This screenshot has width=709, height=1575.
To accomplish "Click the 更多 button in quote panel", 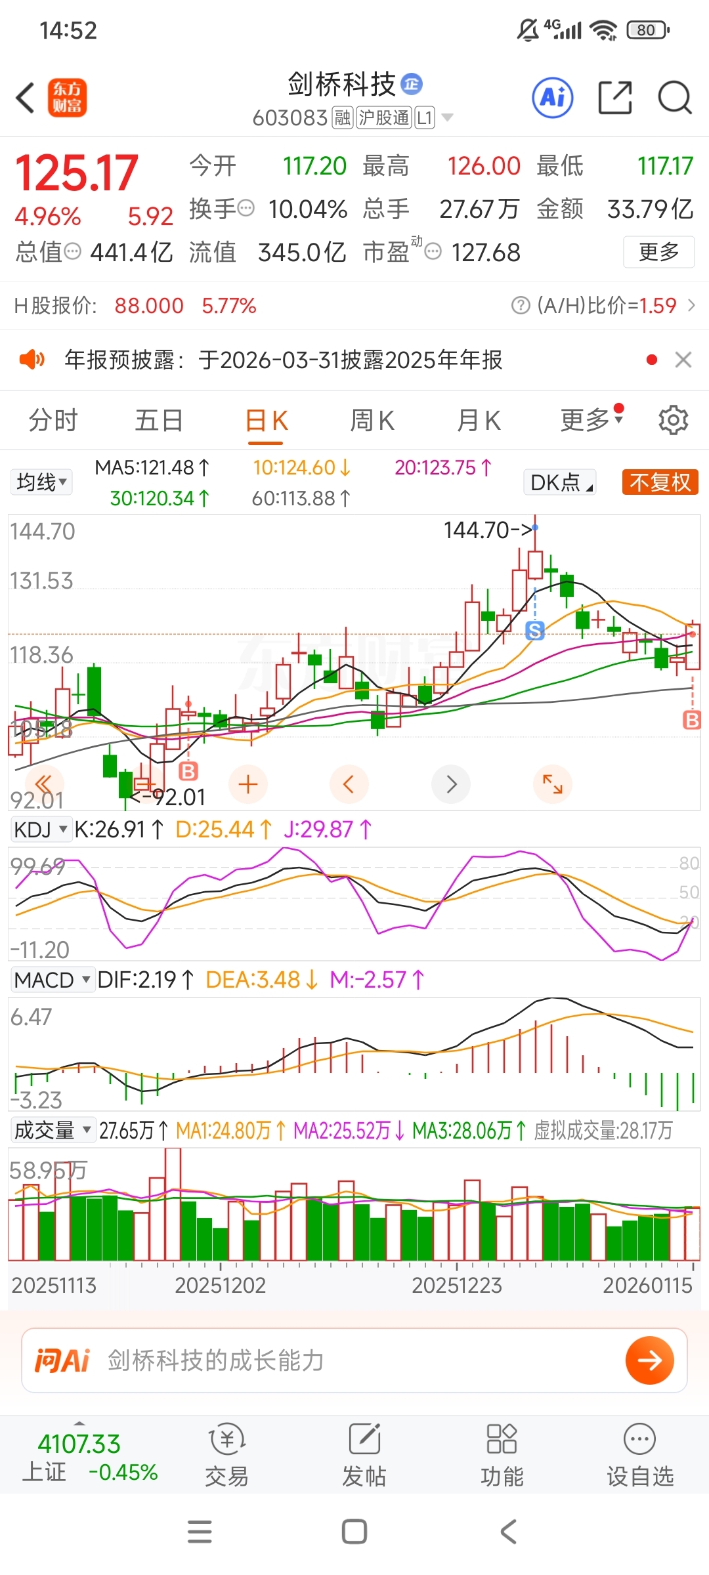I will click(658, 252).
